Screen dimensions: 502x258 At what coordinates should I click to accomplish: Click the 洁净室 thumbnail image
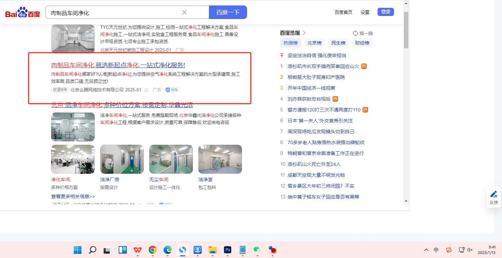(x=220, y=159)
